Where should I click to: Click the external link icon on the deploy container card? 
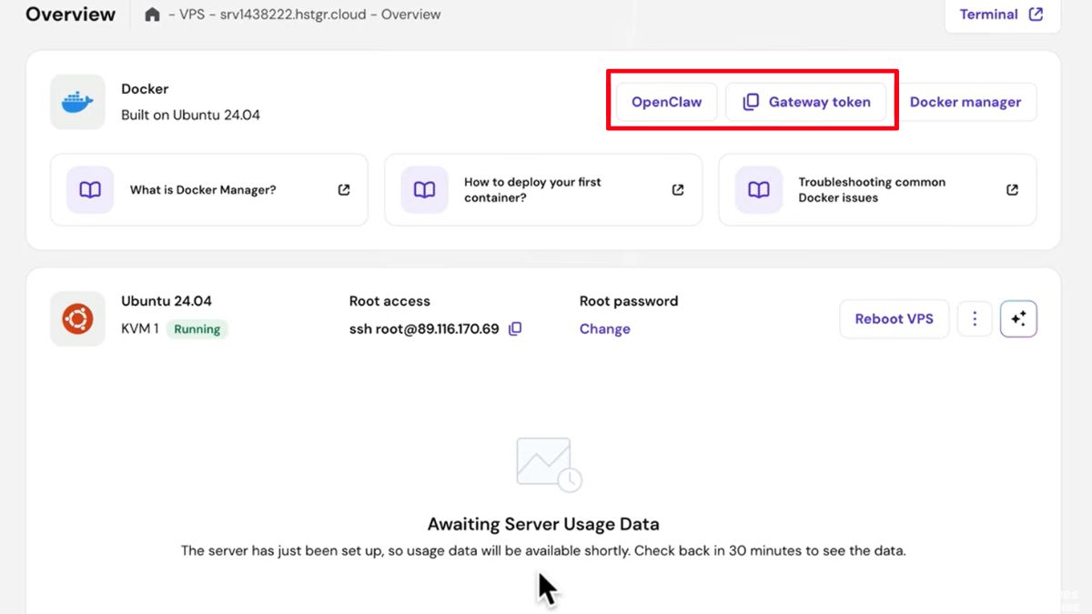pyautogui.click(x=677, y=189)
